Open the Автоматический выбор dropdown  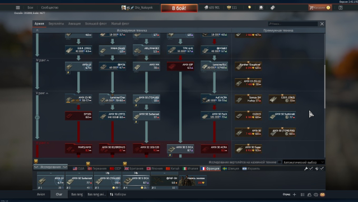(x=304, y=162)
